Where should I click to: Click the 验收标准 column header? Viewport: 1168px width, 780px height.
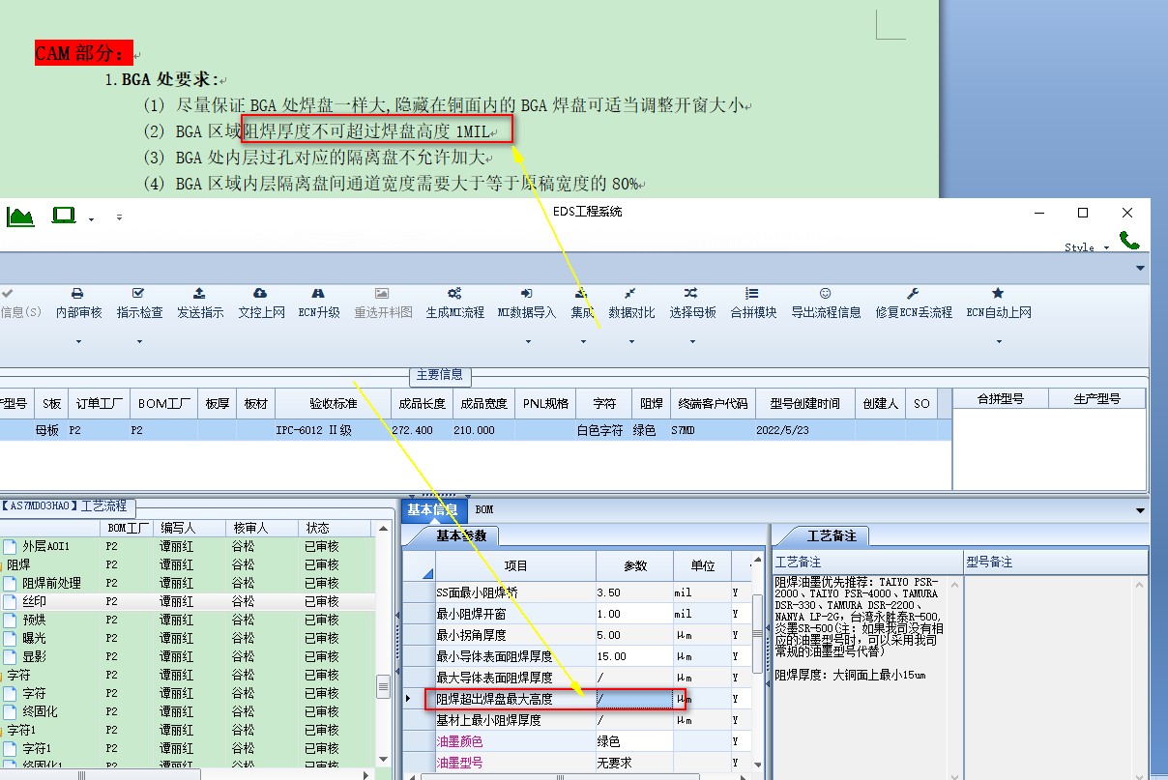333,403
